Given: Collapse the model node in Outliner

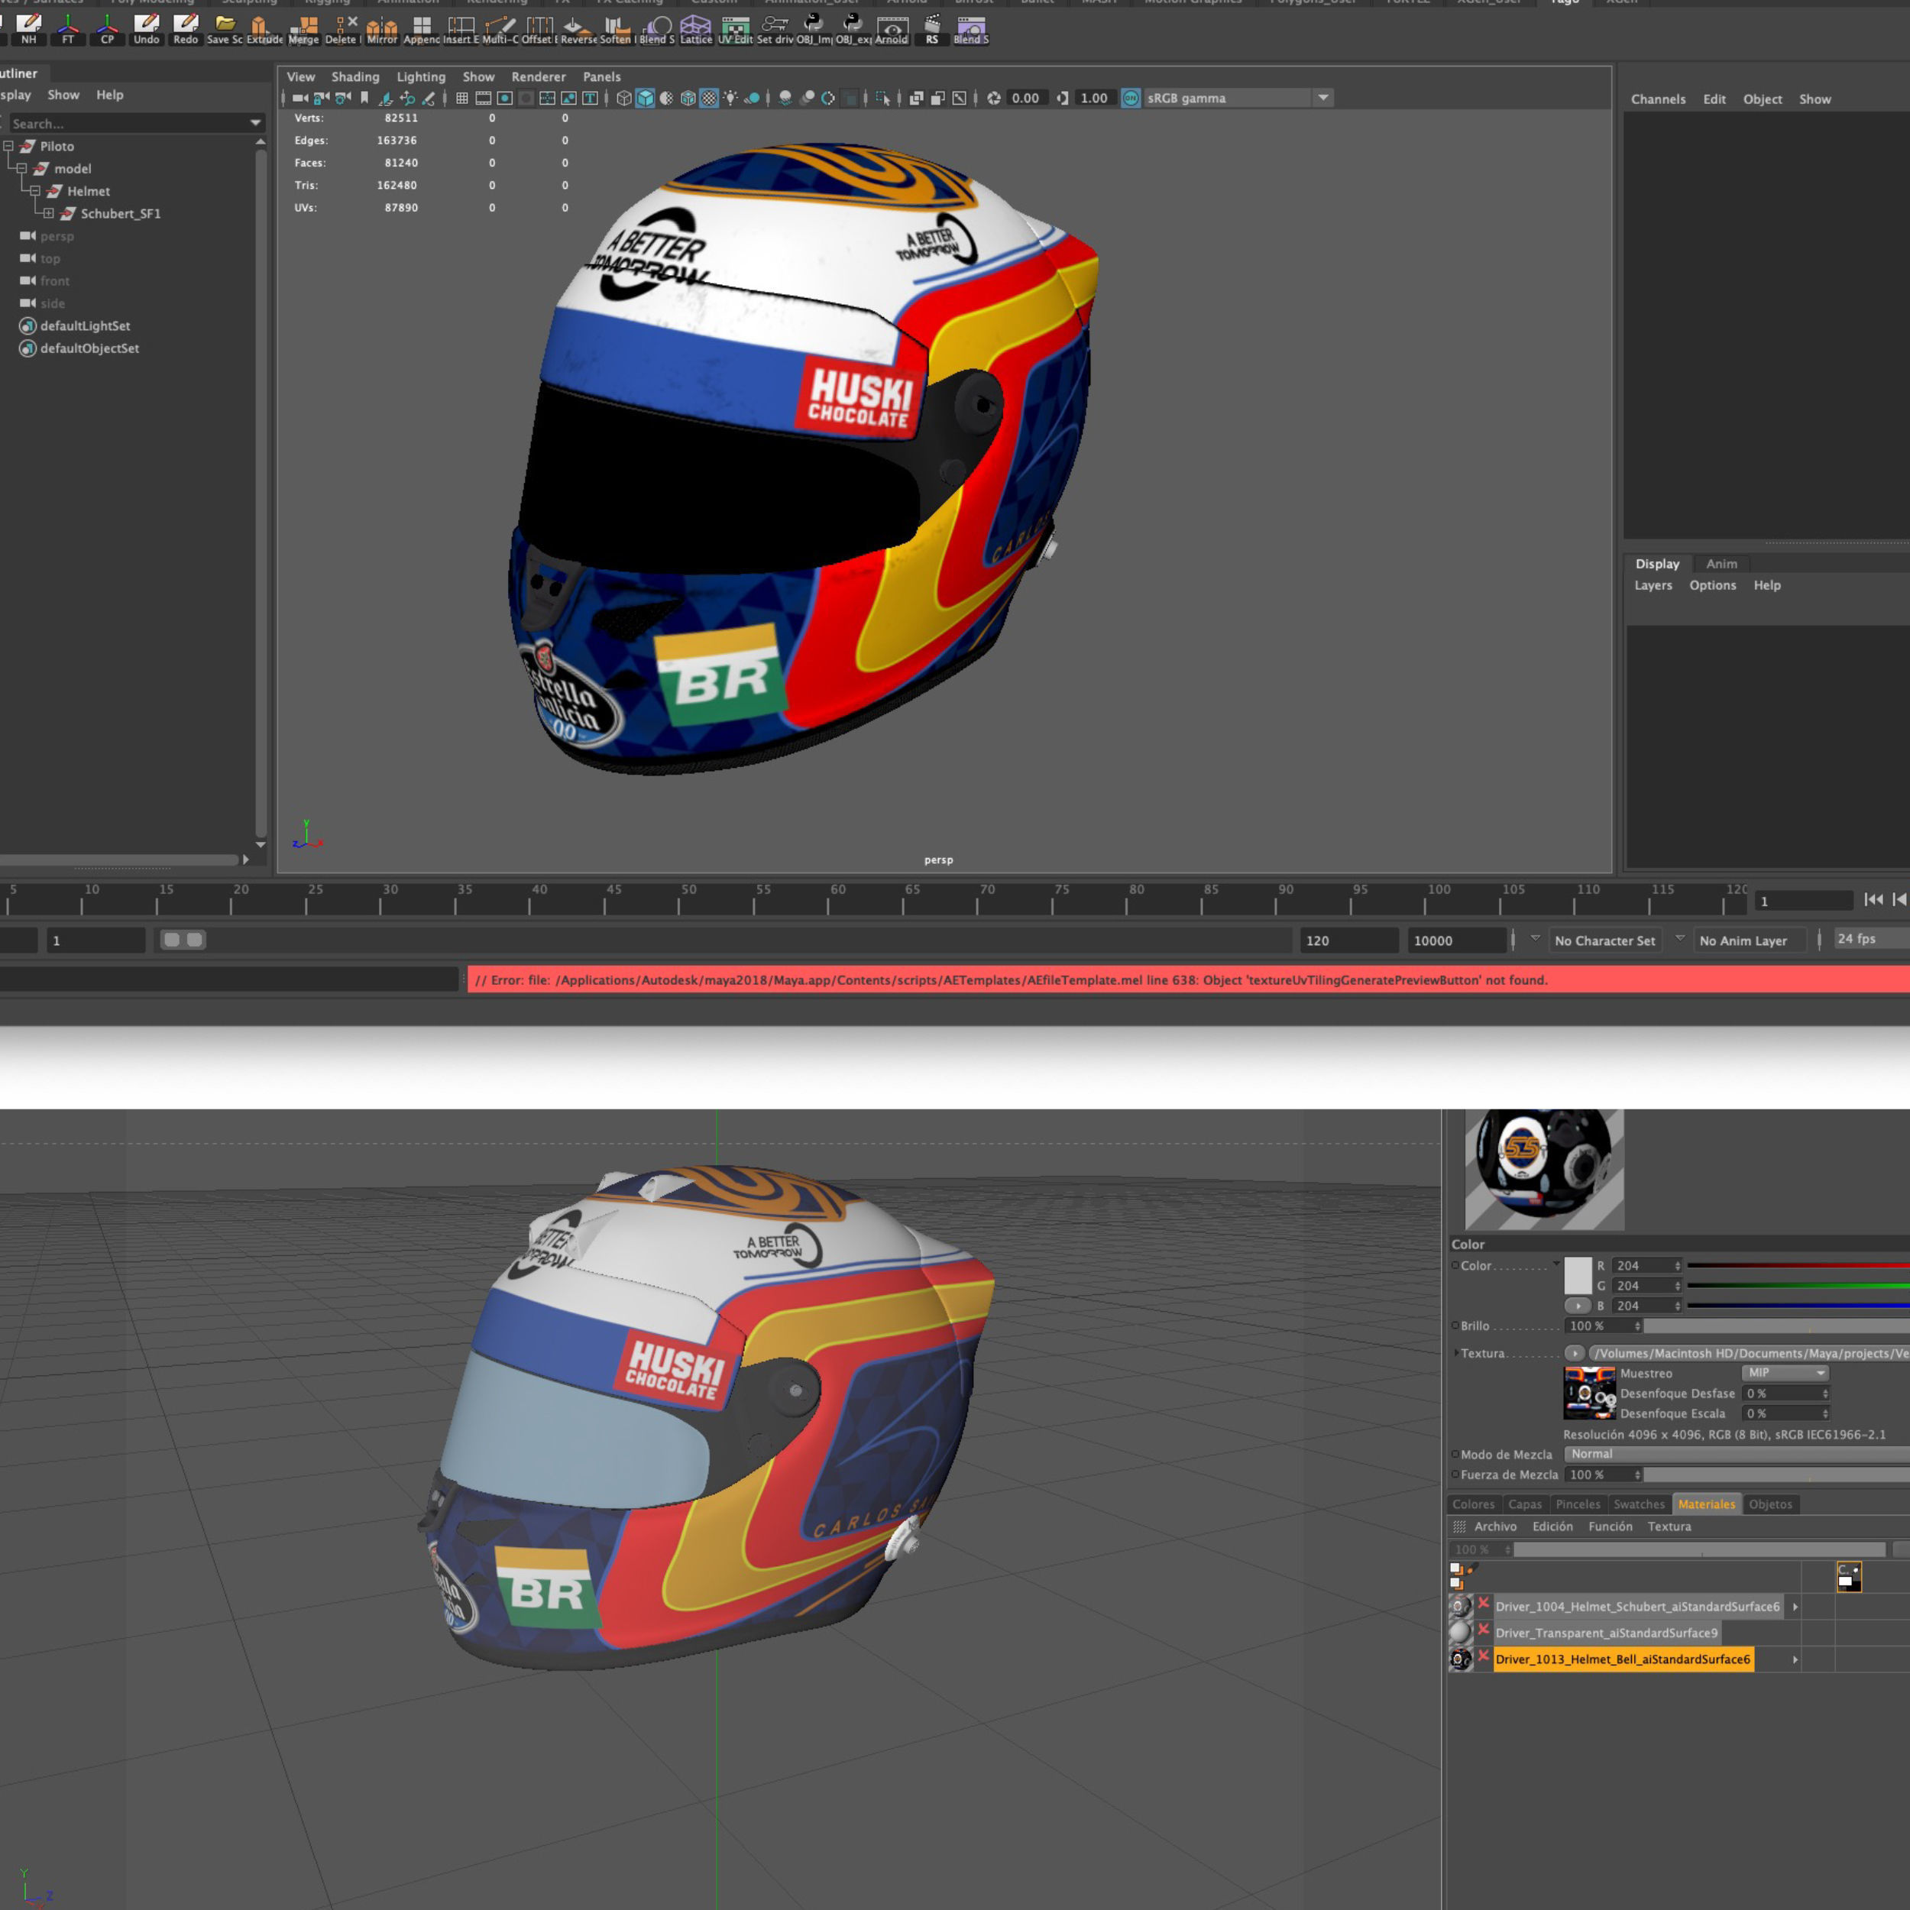Looking at the screenshot, I should (21, 169).
